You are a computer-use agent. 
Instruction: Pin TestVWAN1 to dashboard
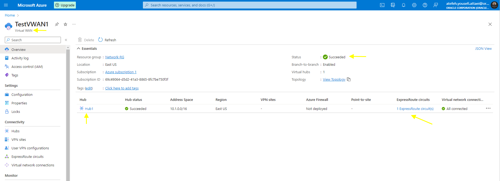[x=57, y=24]
